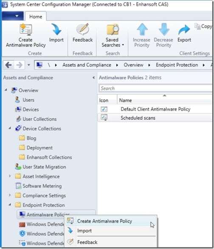Select the Home ribbon tab
This screenshot has width=214, height=249.
[x=36, y=17]
